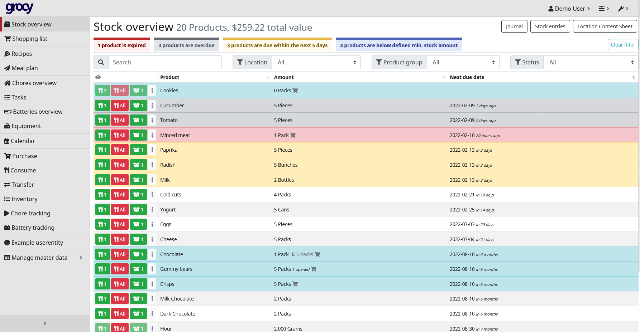Click shopping cart icon next to Crisps
Screen dimensions: 640x332
[295, 284]
